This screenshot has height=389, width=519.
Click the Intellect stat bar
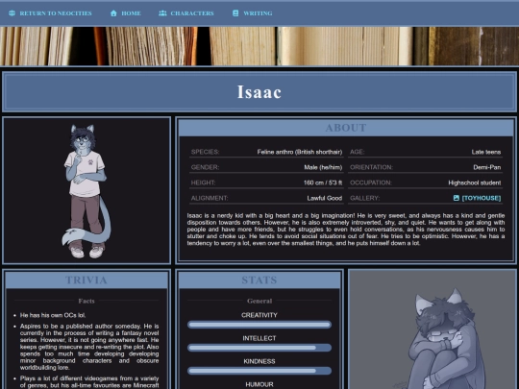pos(259,348)
